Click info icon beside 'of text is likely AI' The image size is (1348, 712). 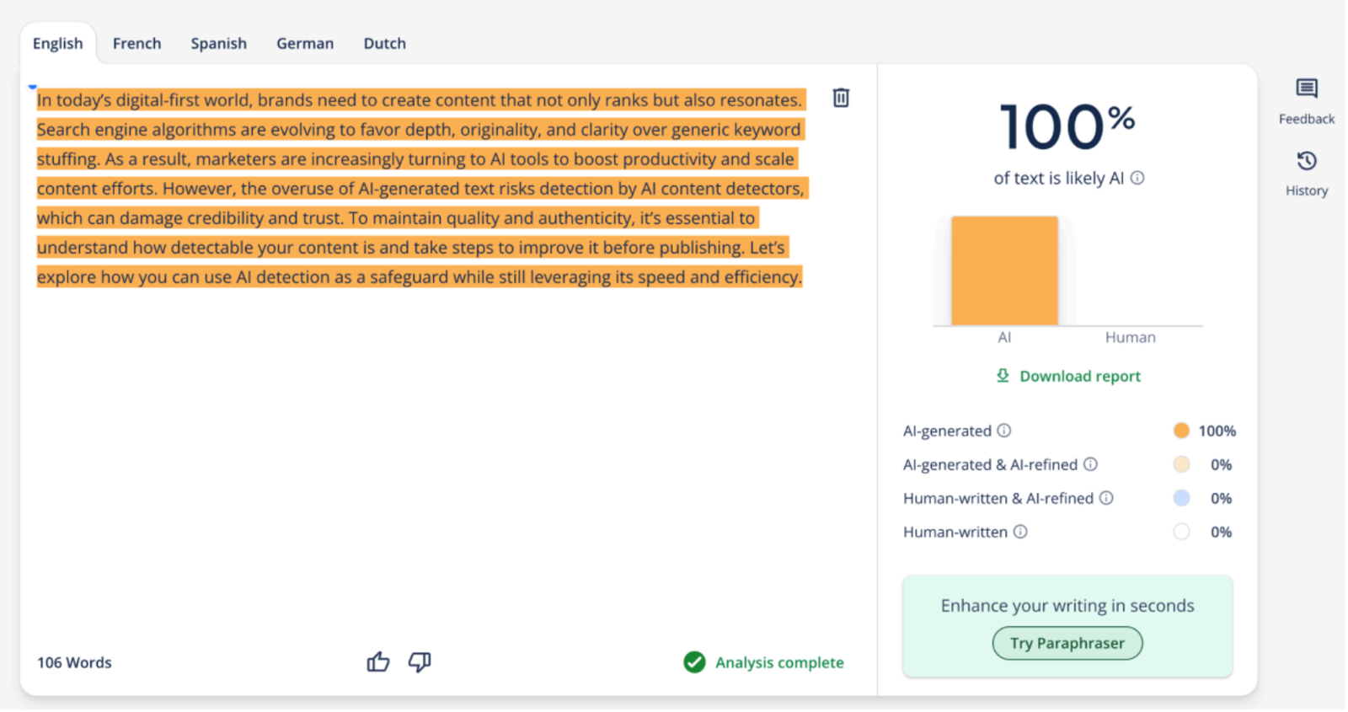pyautogui.click(x=1137, y=178)
